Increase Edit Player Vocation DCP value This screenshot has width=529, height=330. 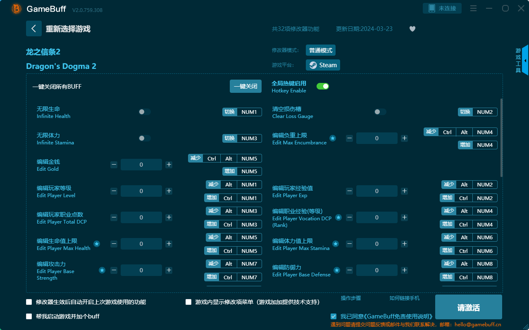pyautogui.click(x=404, y=217)
